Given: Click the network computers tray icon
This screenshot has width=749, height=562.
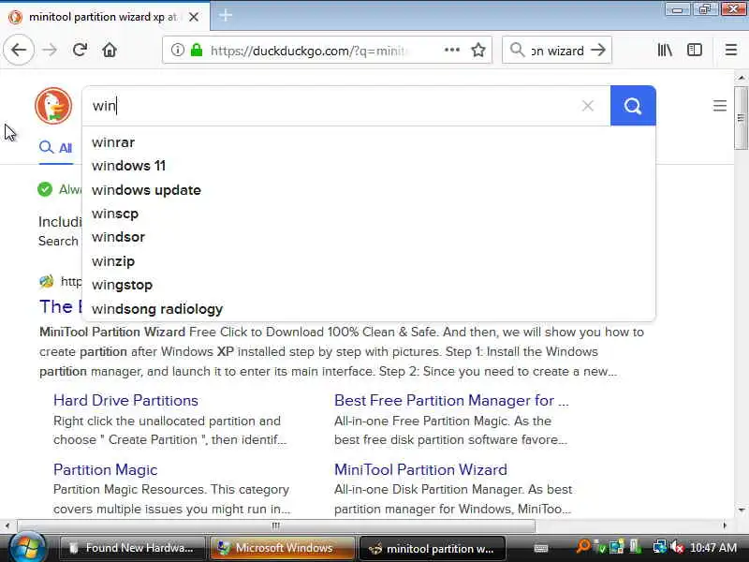Looking at the screenshot, I should [660, 547].
